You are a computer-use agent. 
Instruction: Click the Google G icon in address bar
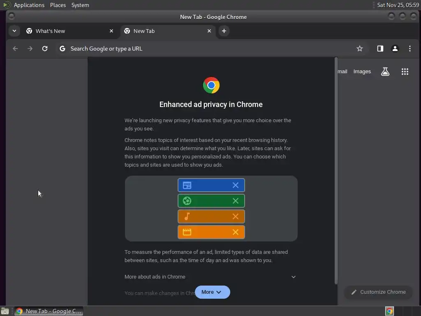(x=62, y=49)
